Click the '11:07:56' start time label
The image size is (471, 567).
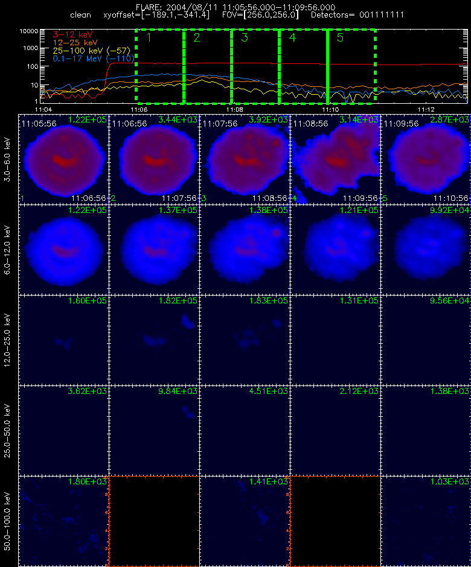coord(220,124)
